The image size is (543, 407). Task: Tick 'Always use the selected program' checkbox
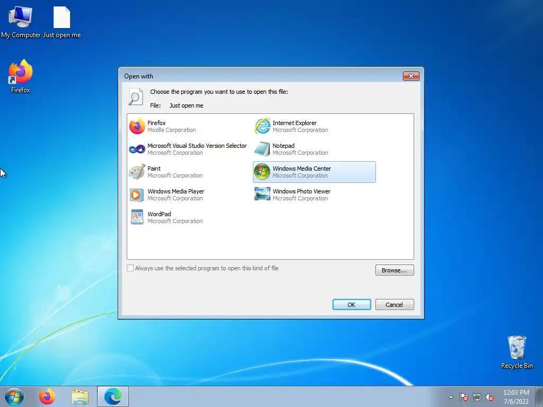(x=130, y=268)
